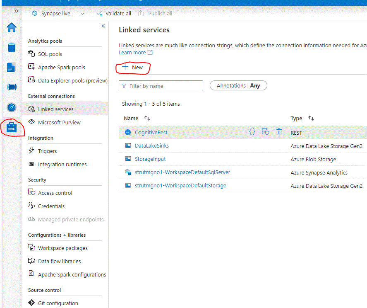Click the StorageInput blob icon
Image resolution: width=367 pixels, height=308 pixels.
click(x=128, y=159)
